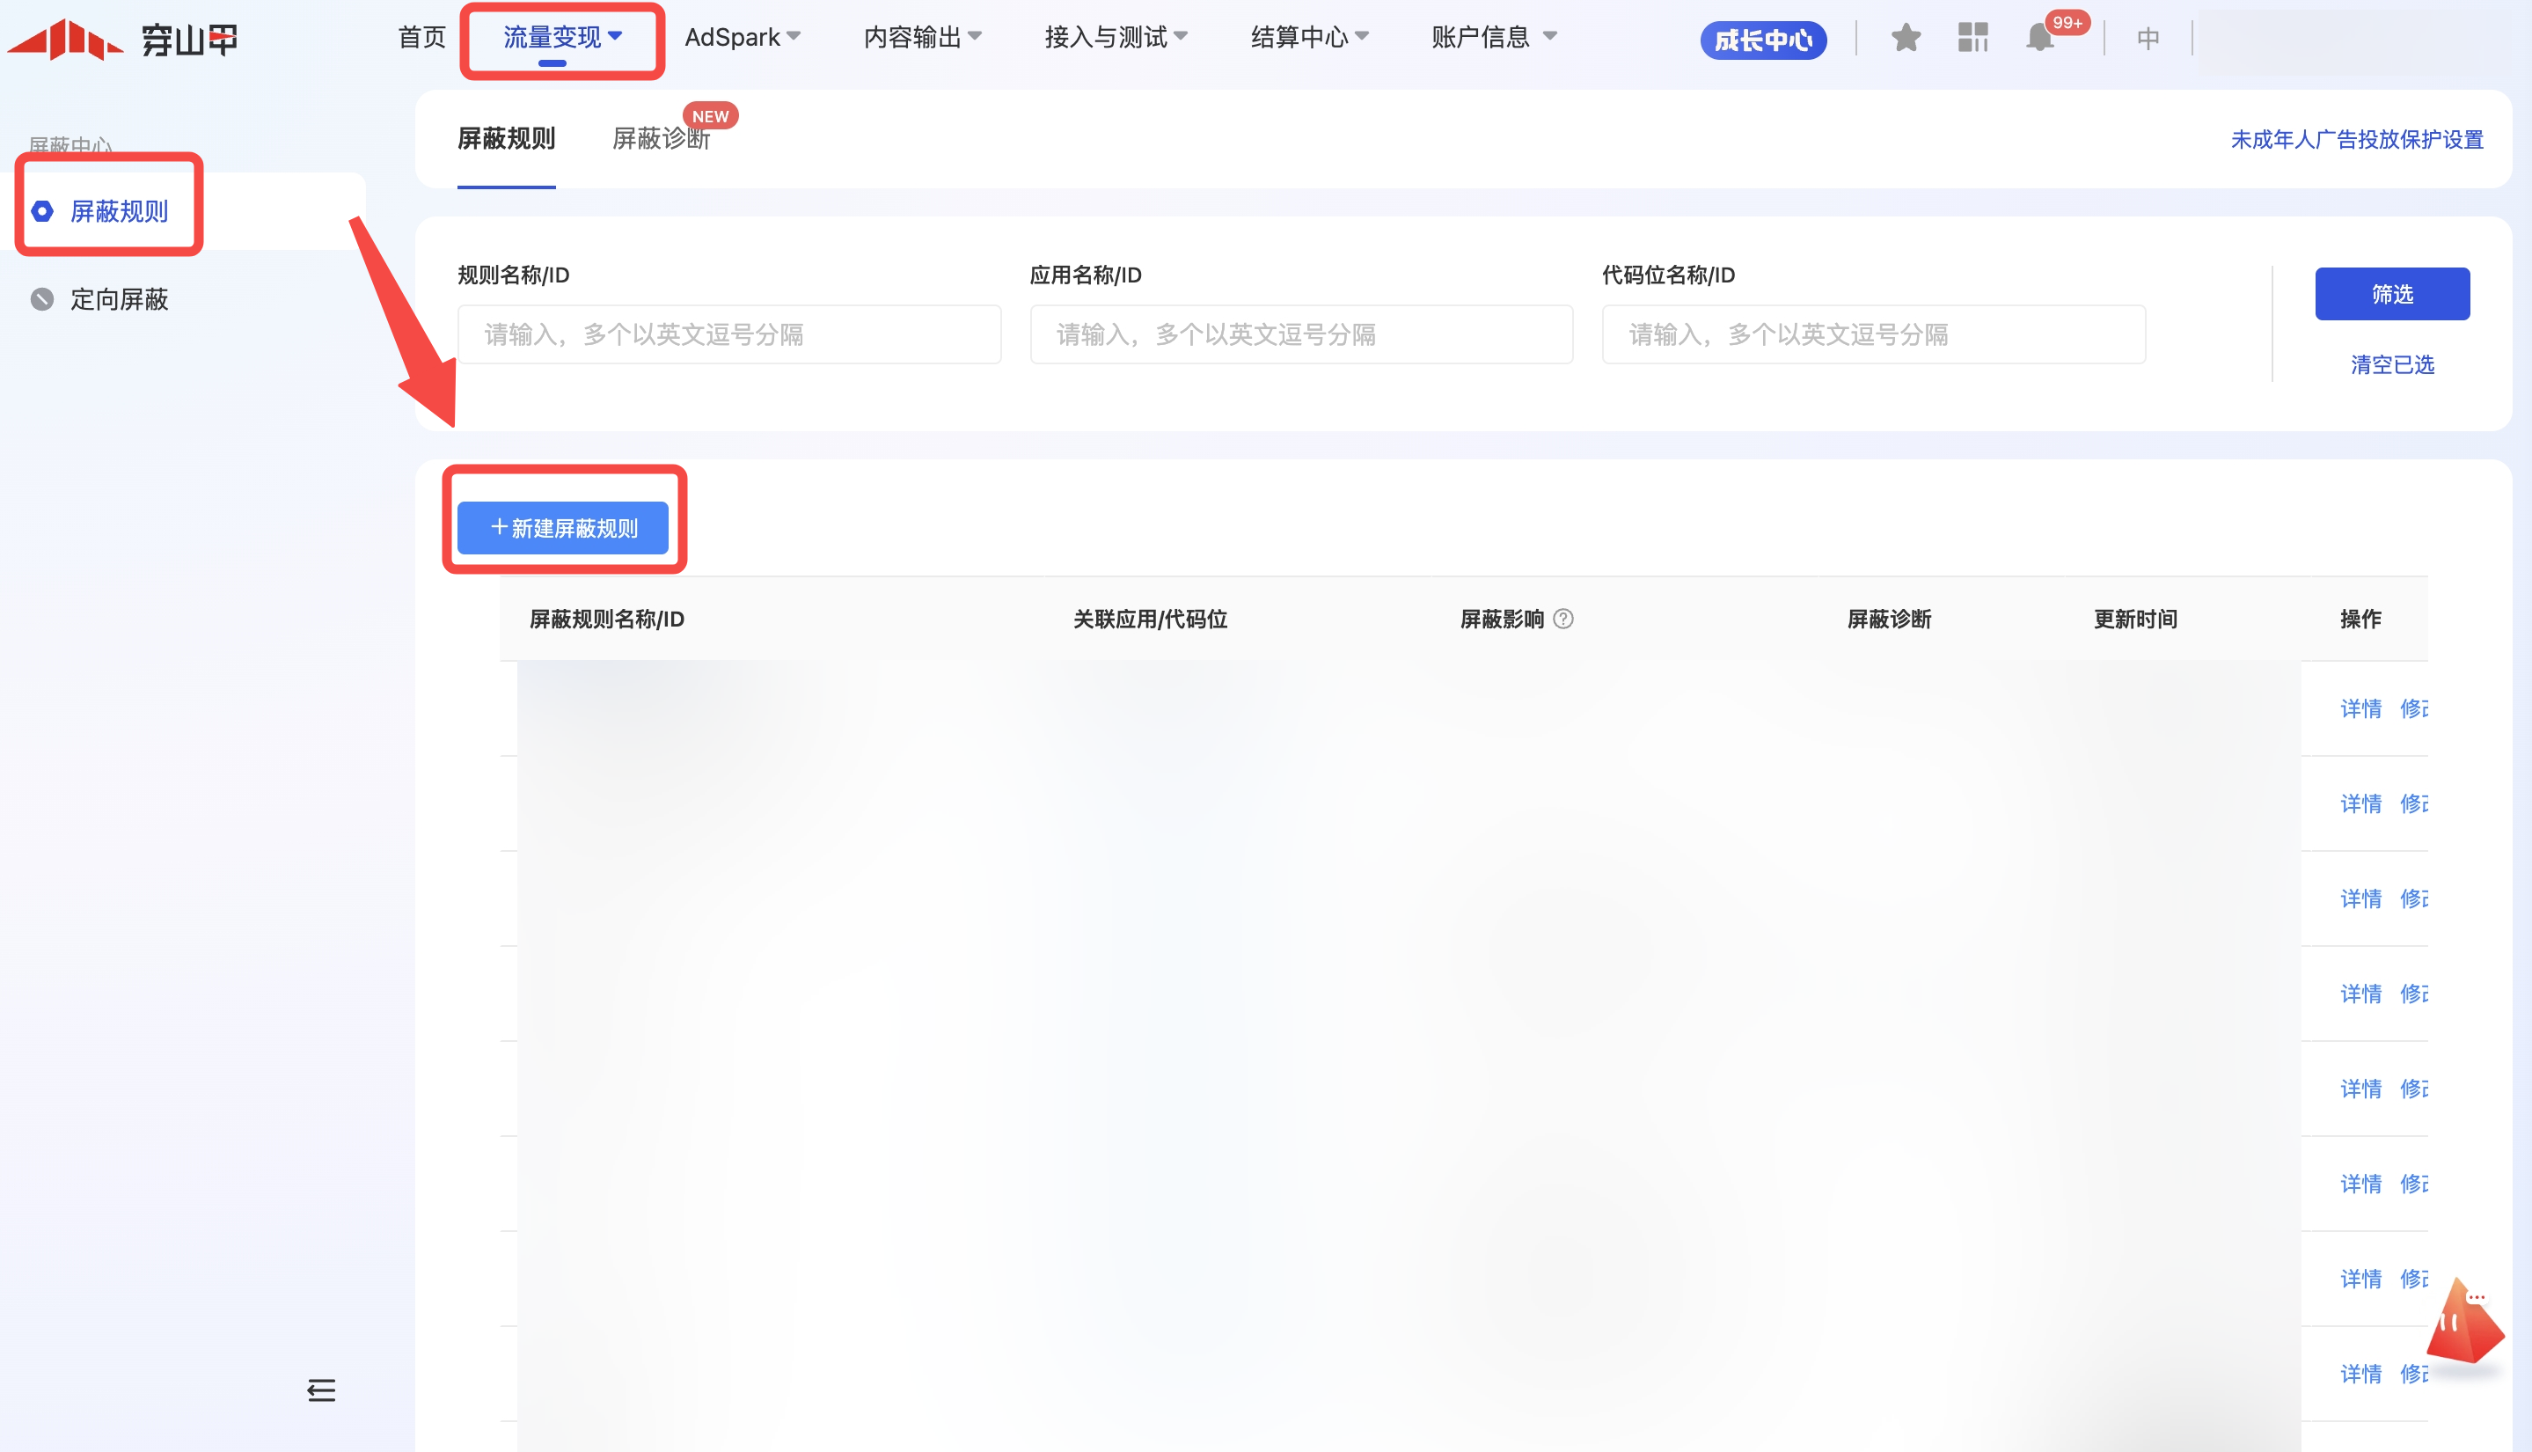Expand the AdSpark dropdown menu
Image resolution: width=2532 pixels, height=1452 pixels.
(743, 38)
